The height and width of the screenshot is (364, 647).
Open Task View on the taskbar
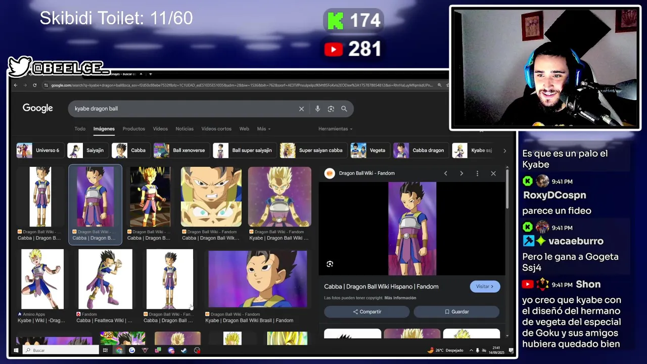click(105, 350)
